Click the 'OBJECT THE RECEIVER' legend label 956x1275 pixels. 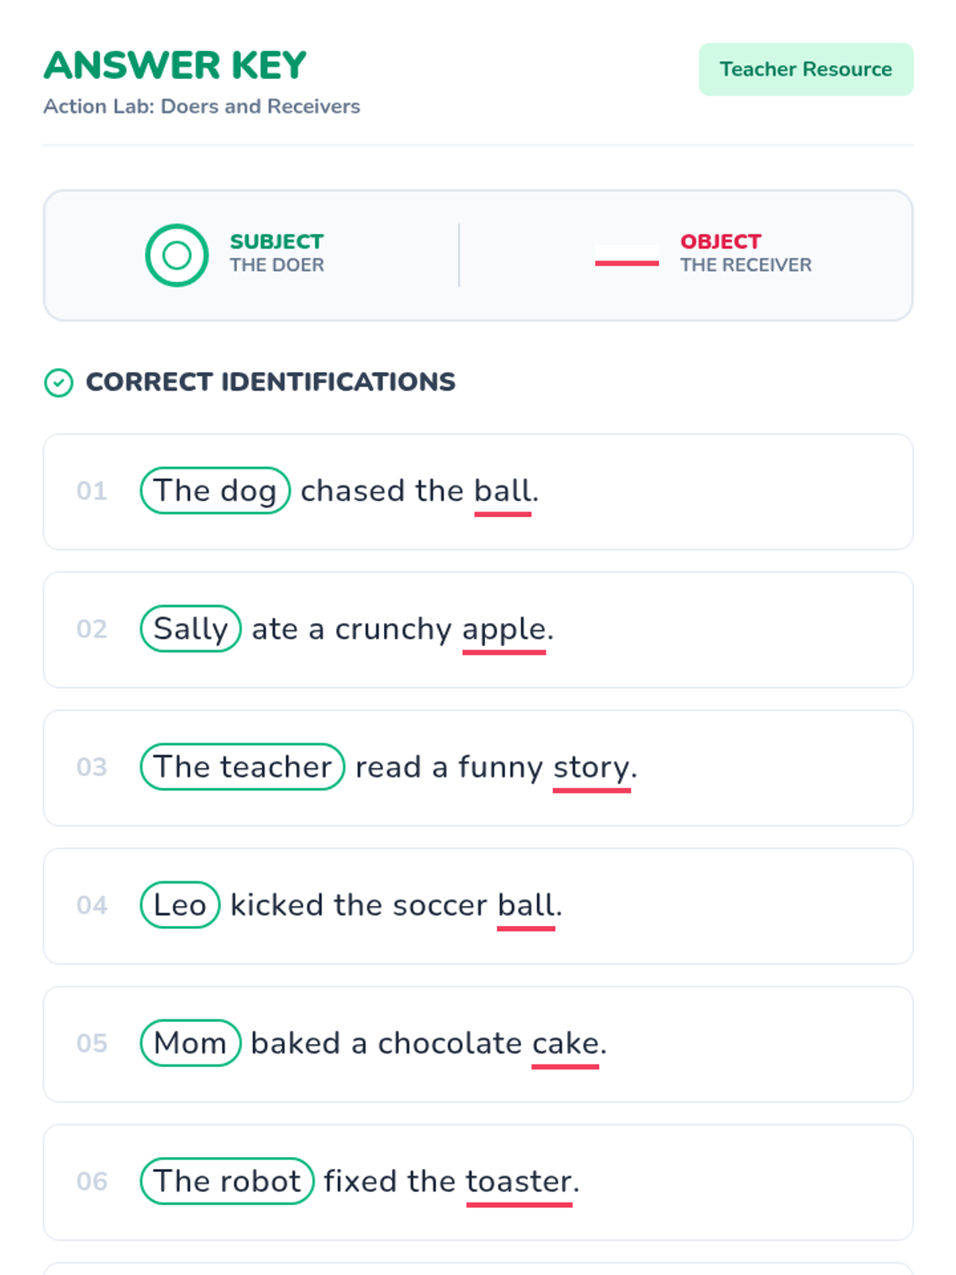746,253
